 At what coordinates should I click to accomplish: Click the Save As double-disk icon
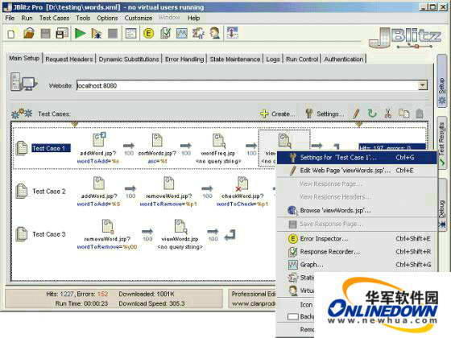pos(62,33)
